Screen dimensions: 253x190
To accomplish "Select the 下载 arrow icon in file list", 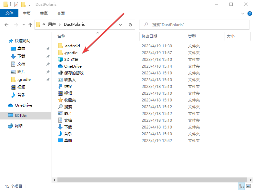I will (x=60, y=127).
